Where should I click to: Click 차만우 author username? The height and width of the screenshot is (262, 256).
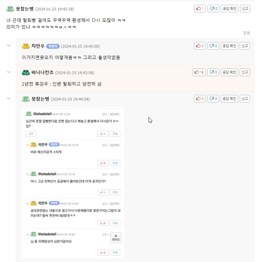38,46
